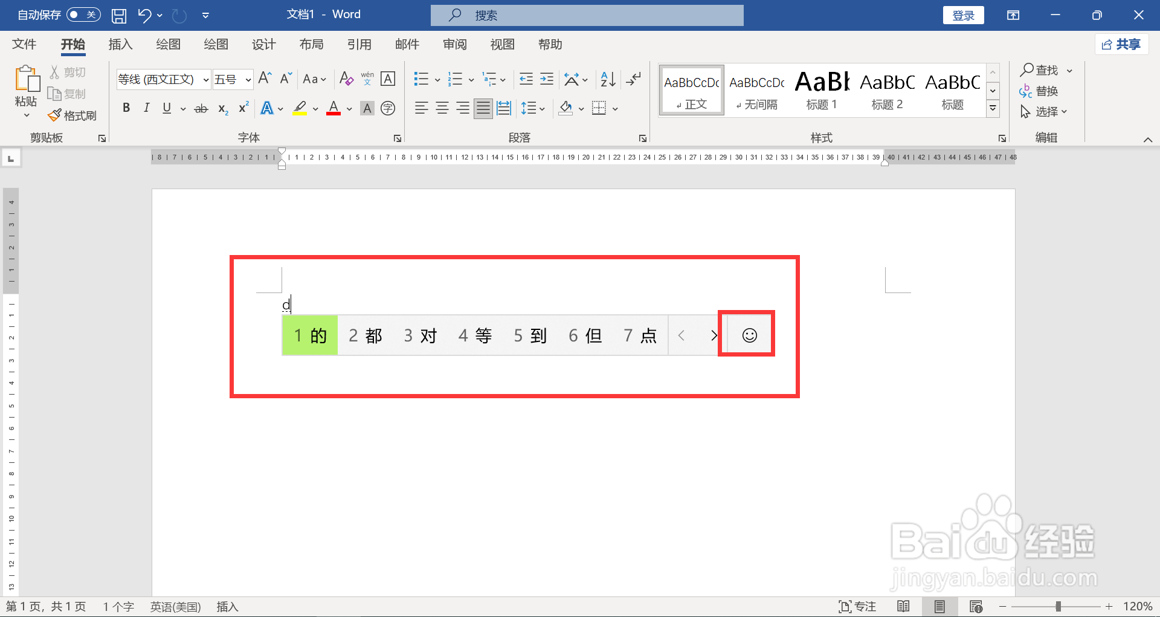The width and height of the screenshot is (1160, 617).
Task: Click the Superscript icon
Action: point(243,108)
